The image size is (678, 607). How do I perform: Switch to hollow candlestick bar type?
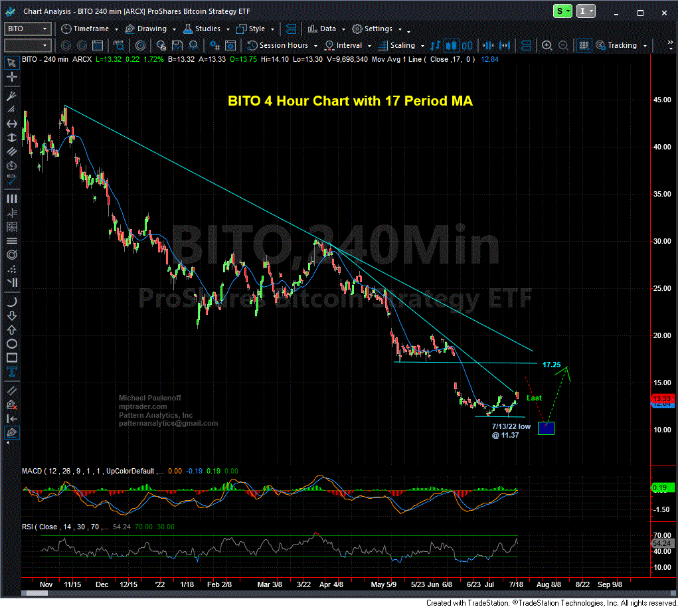pos(467,45)
